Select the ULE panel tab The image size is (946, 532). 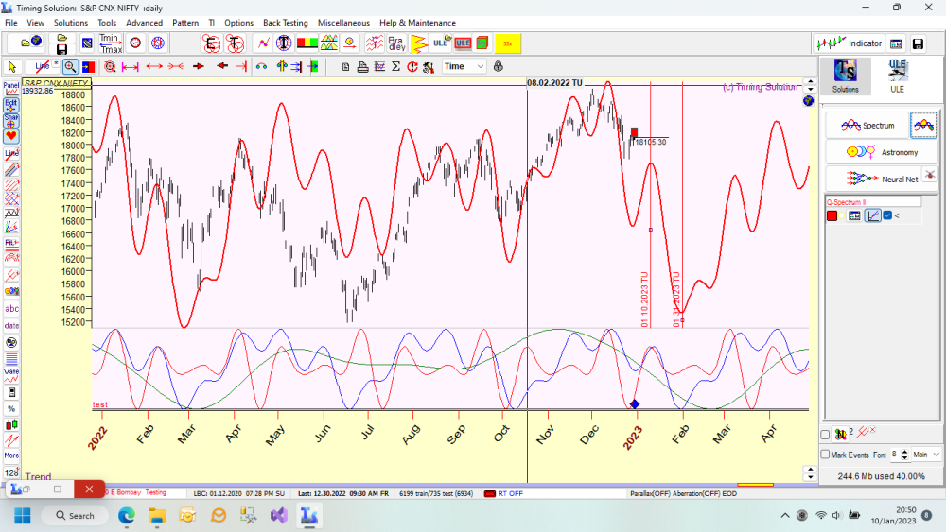click(897, 76)
